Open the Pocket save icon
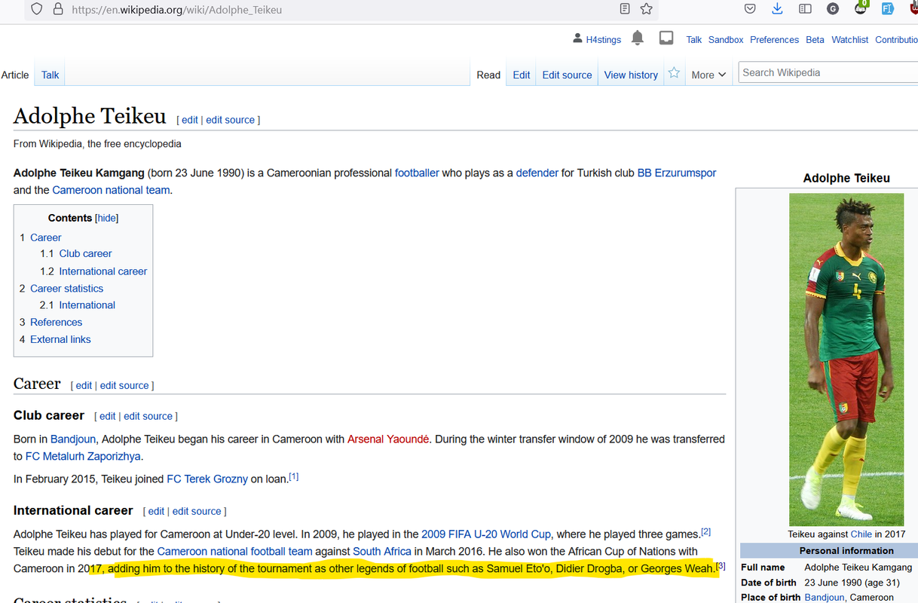Image resolution: width=918 pixels, height=603 pixels. 750,9
